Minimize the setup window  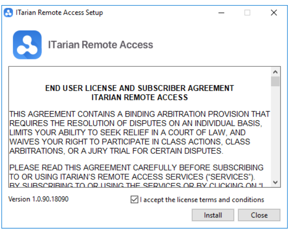click(221, 13)
